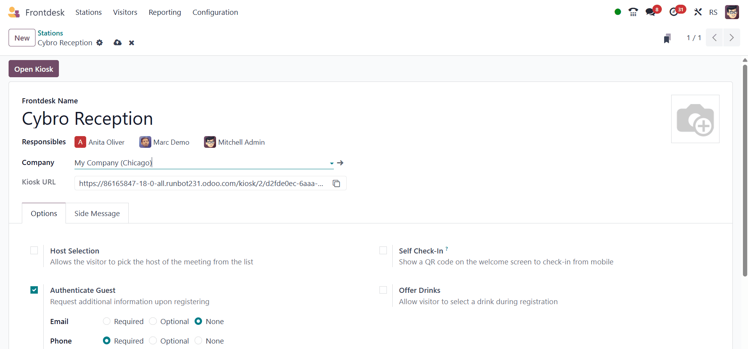Save the record with the cloud upload icon
Screen dimensions: 748x349
[x=117, y=43]
